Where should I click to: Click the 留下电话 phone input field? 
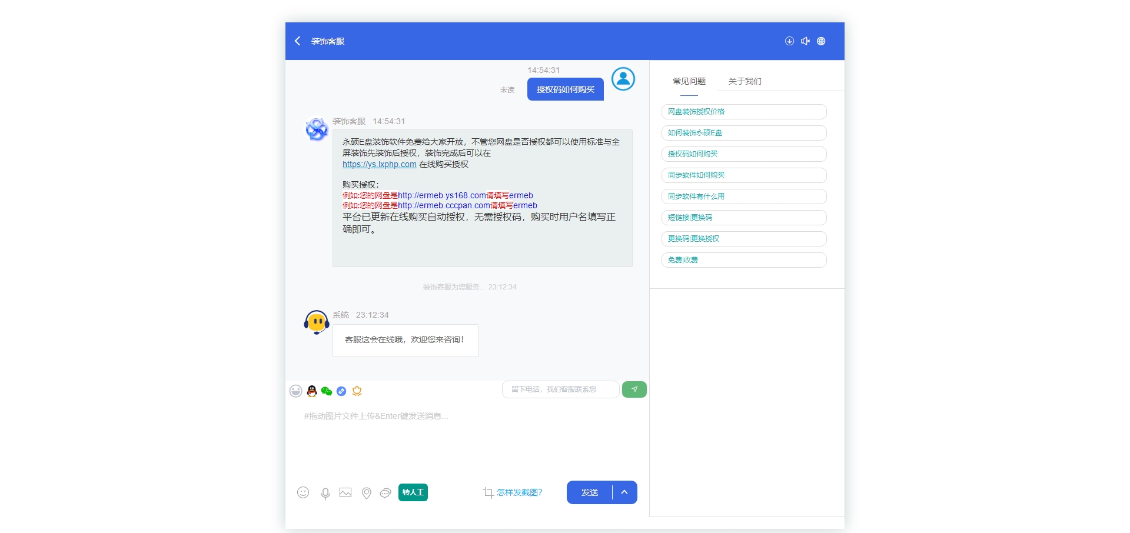click(560, 389)
